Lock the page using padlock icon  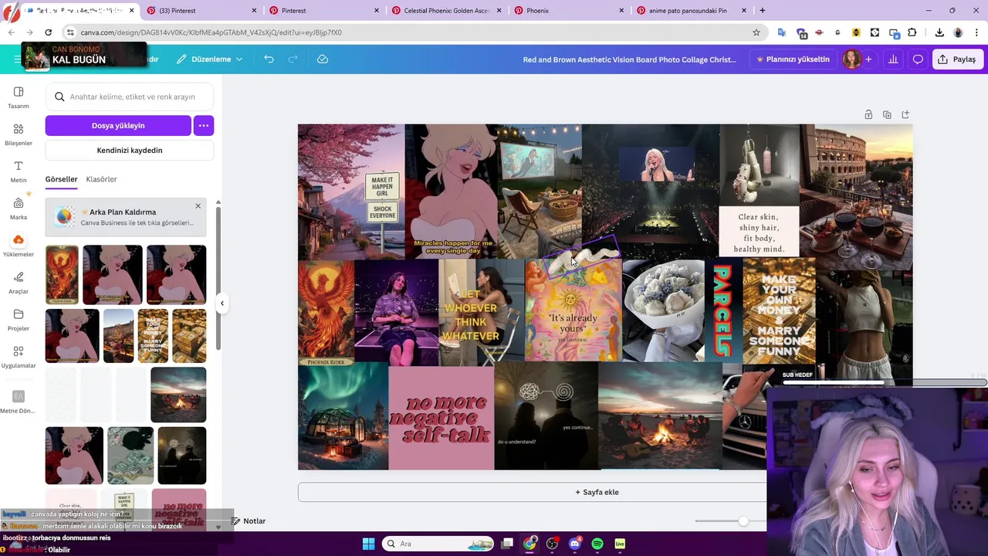click(x=868, y=114)
